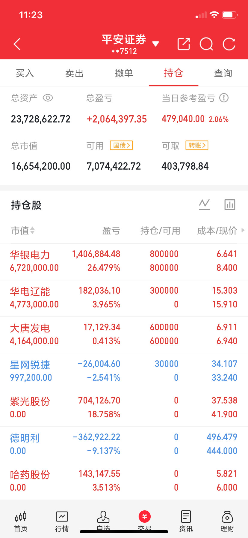
Task: Open info icon beside 当日参考盈亏
Action: pyautogui.click(x=224, y=98)
